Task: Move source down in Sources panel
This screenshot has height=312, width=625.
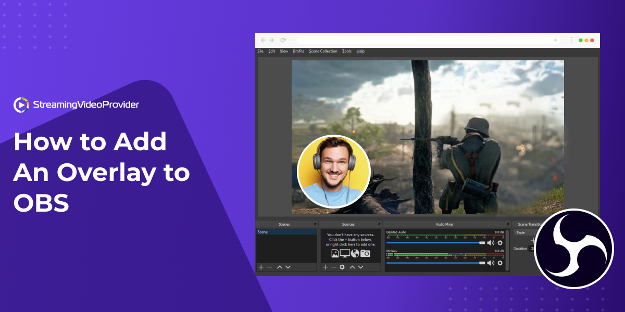Action: coord(360,267)
